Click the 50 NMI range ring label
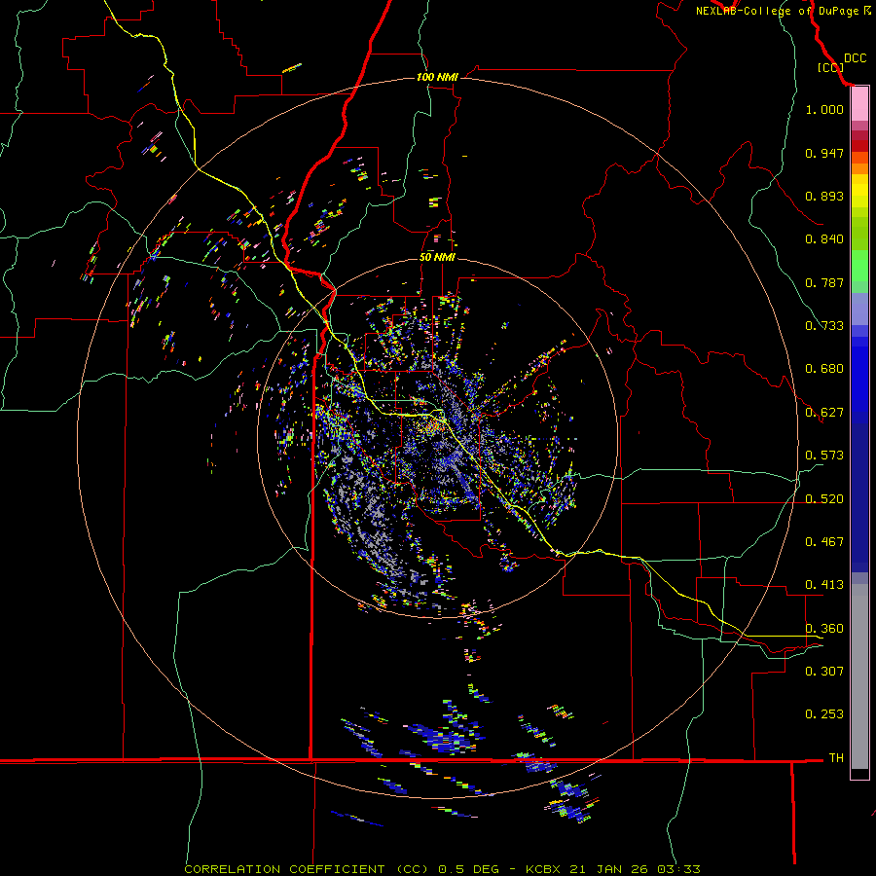The width and height of the screenshot is (876, 876). tap(437, 257)
